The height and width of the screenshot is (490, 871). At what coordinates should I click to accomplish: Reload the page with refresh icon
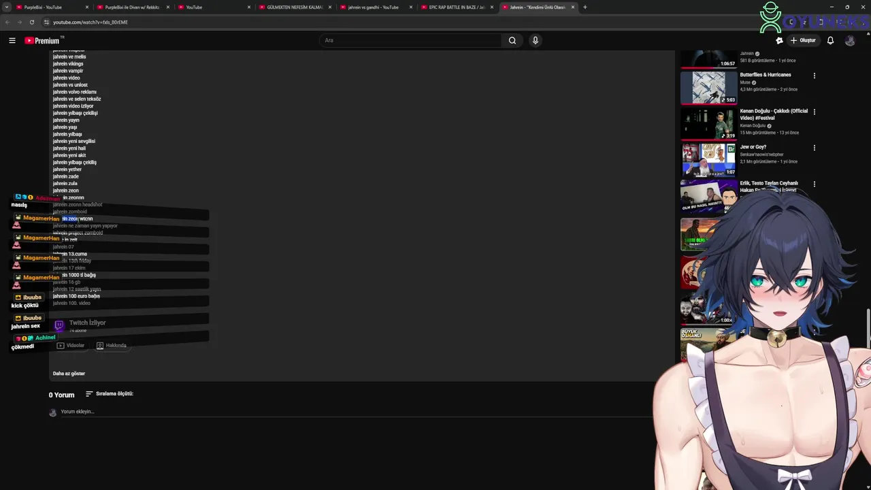pos(31,22)
